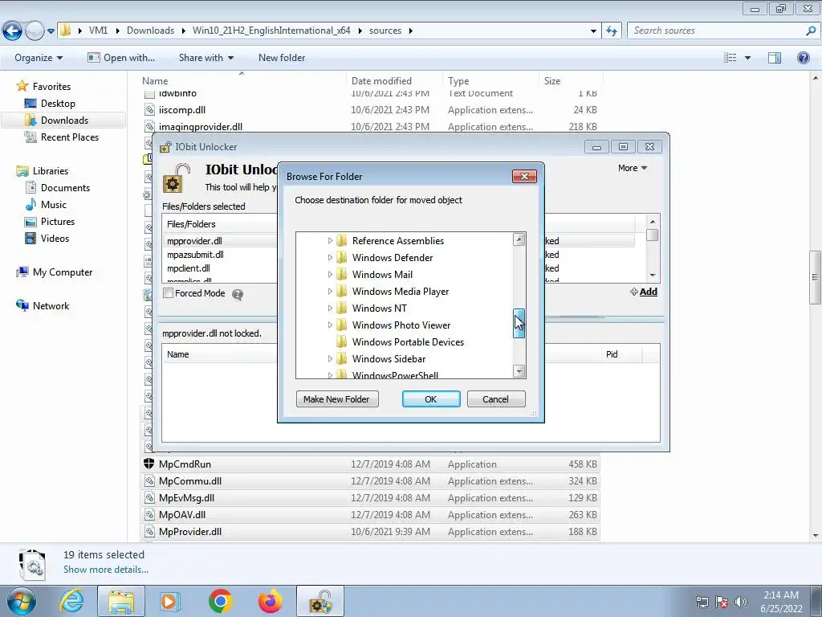Open the view options dropdown arrow
Image resolution: width=822 pixels, height=617 pixels.
(x=747, y=58)
